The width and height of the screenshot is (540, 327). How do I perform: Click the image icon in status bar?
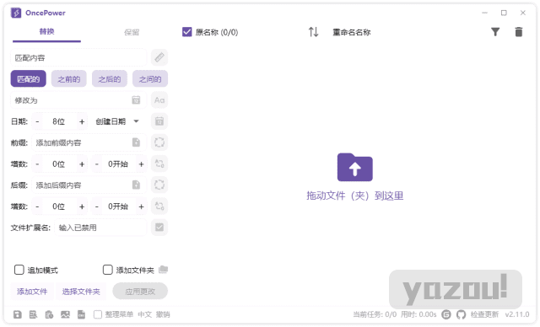[65, 314]
